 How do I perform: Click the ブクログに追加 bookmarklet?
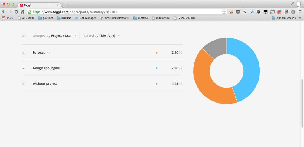tap(185, 18)
